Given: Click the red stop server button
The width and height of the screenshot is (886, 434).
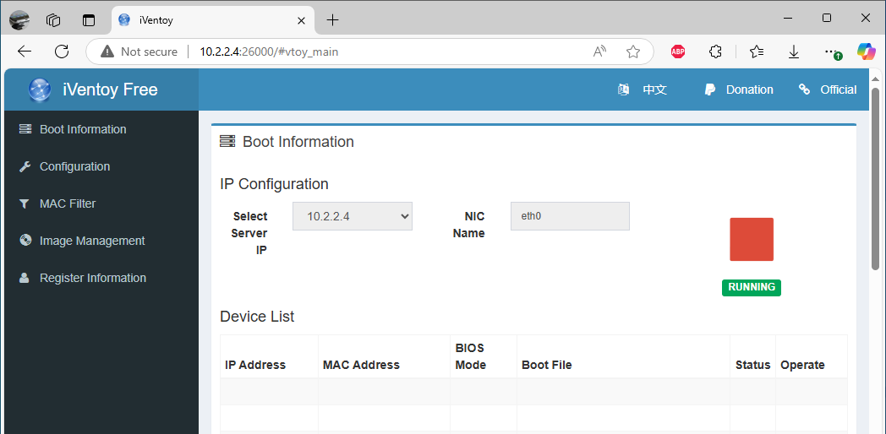Looking at the screenshot, I should (x=751, y=239).
